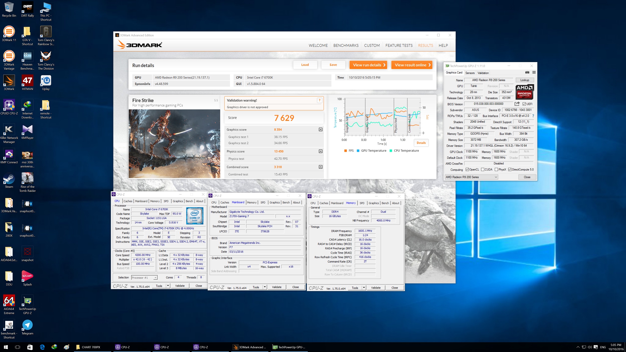Collapse the Graphics score section
626x352 pixels.
click(x=321, y=129)
